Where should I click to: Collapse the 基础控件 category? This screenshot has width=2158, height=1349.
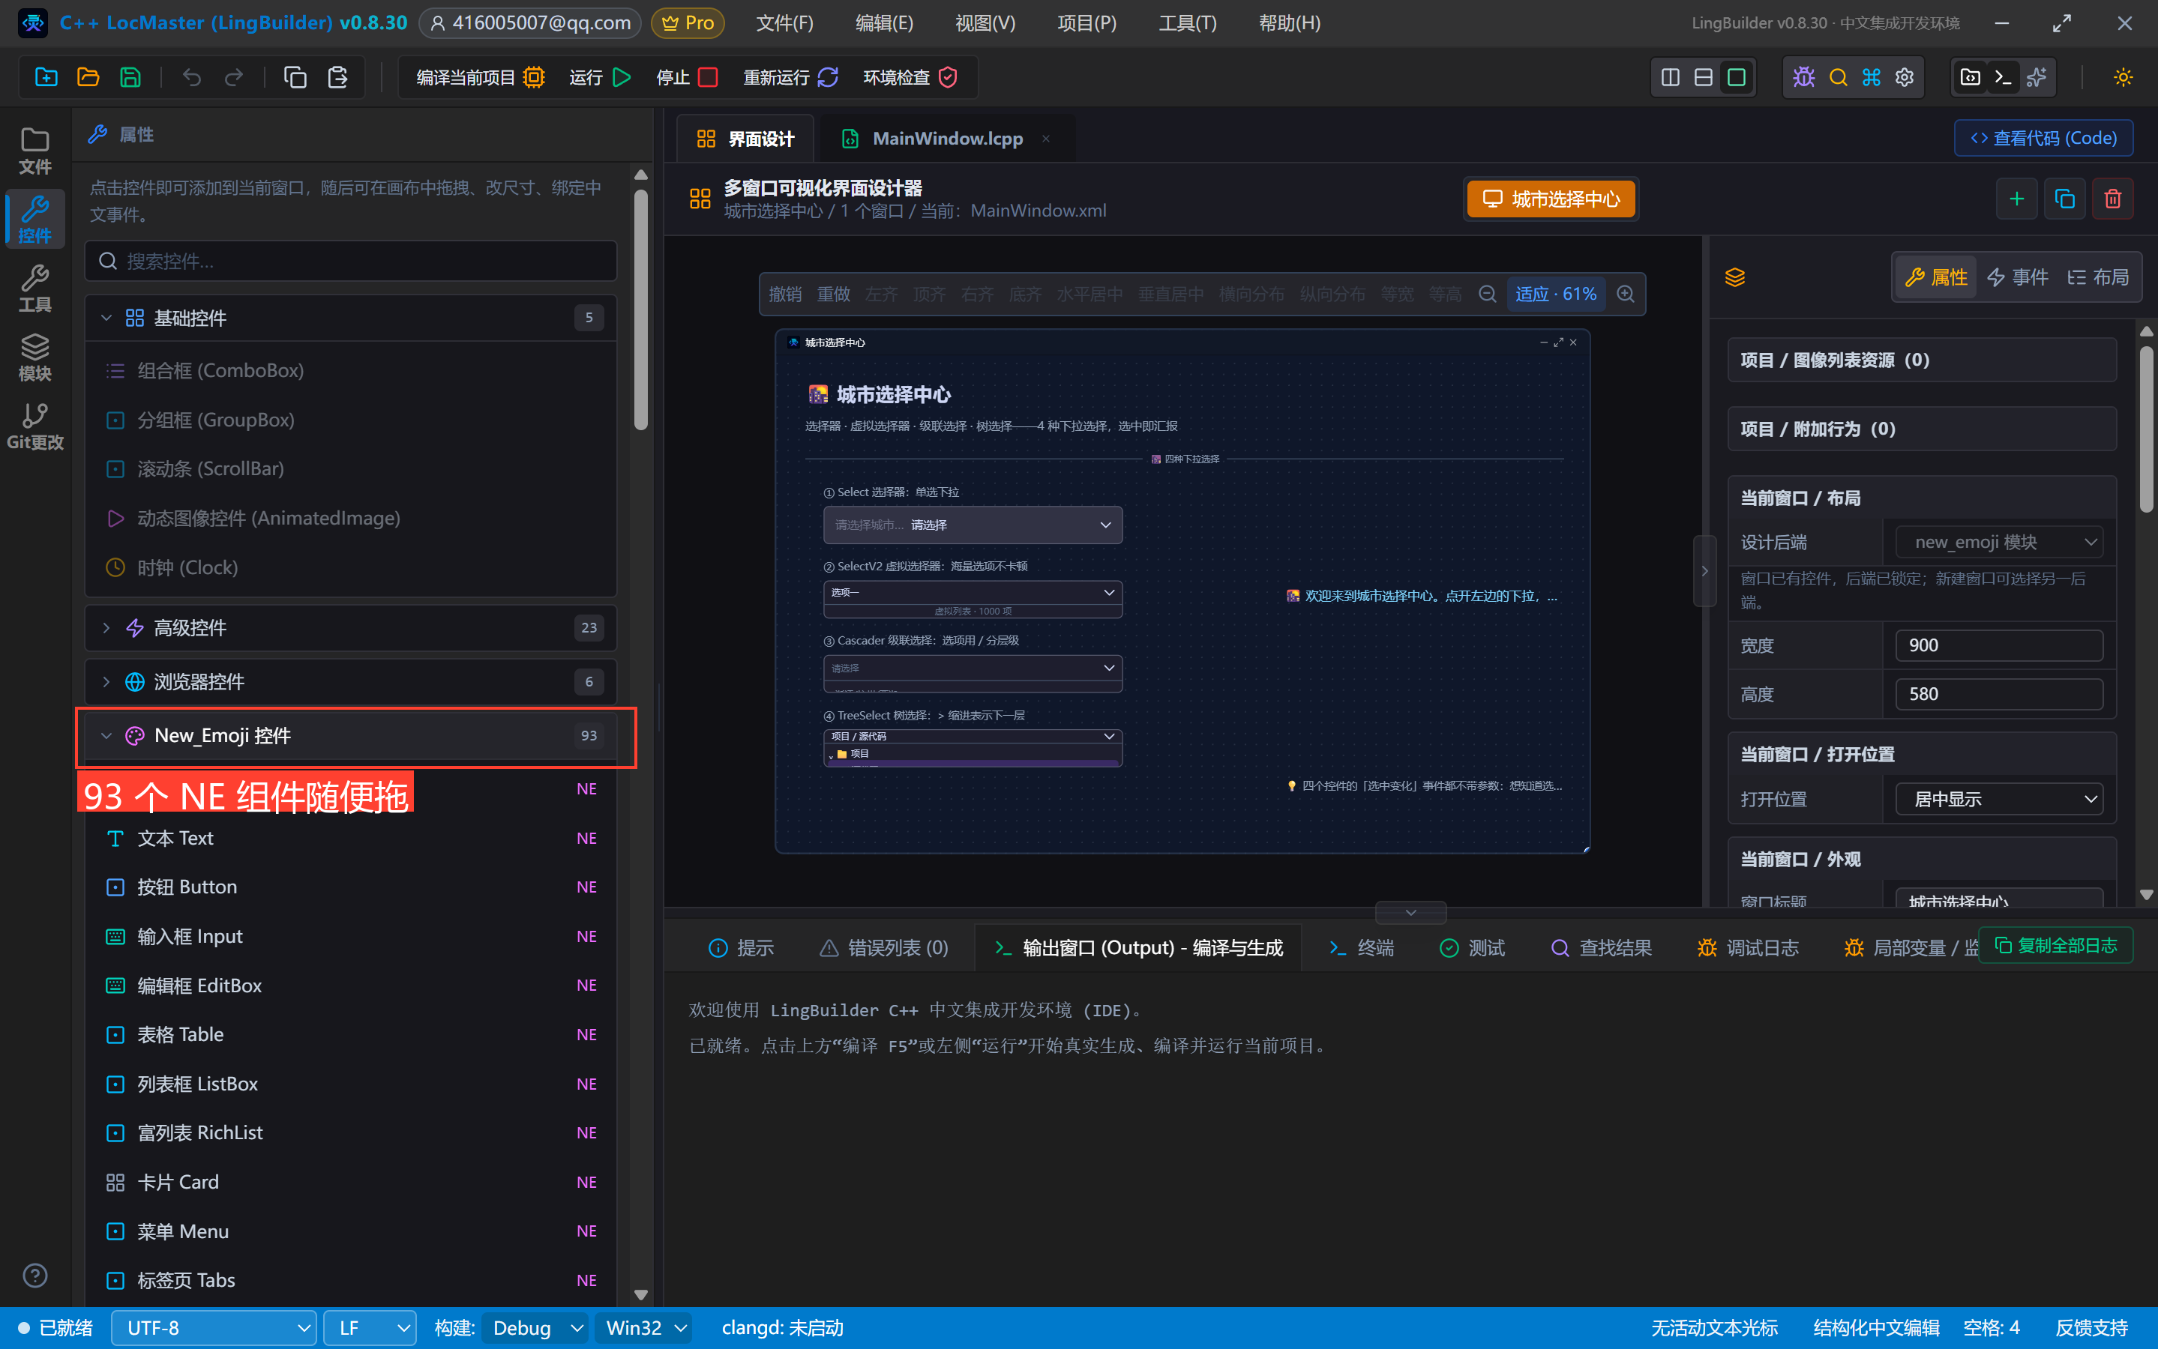point(351,319)
